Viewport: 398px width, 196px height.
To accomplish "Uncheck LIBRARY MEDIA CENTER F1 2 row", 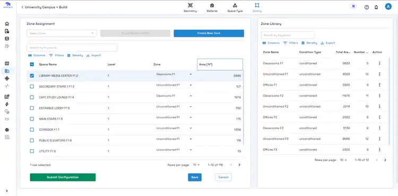I will (x=32, y=76).
